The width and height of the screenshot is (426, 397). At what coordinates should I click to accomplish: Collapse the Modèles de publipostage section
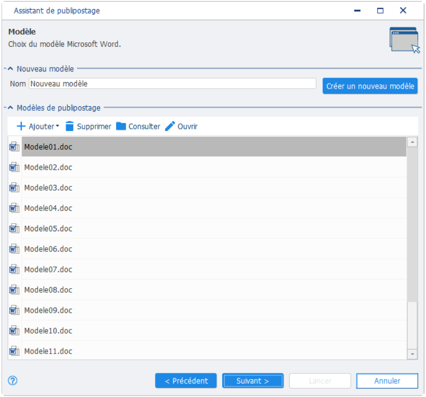[x=10, y=108]
